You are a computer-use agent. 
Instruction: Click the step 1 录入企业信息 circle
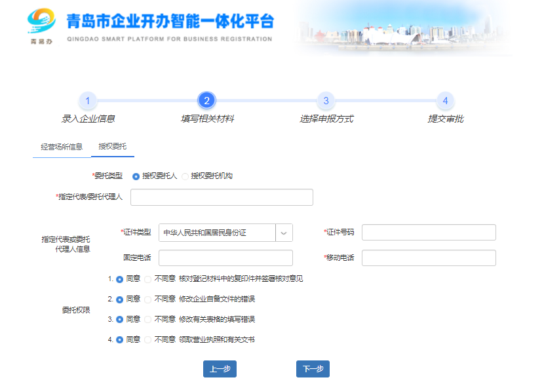(88, 102)
